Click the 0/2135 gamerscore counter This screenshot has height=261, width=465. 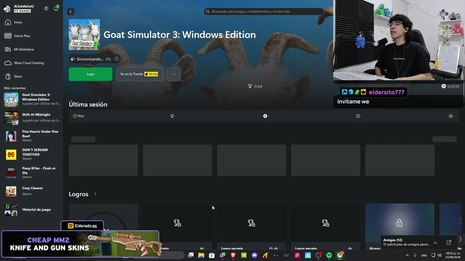point(450,86)
